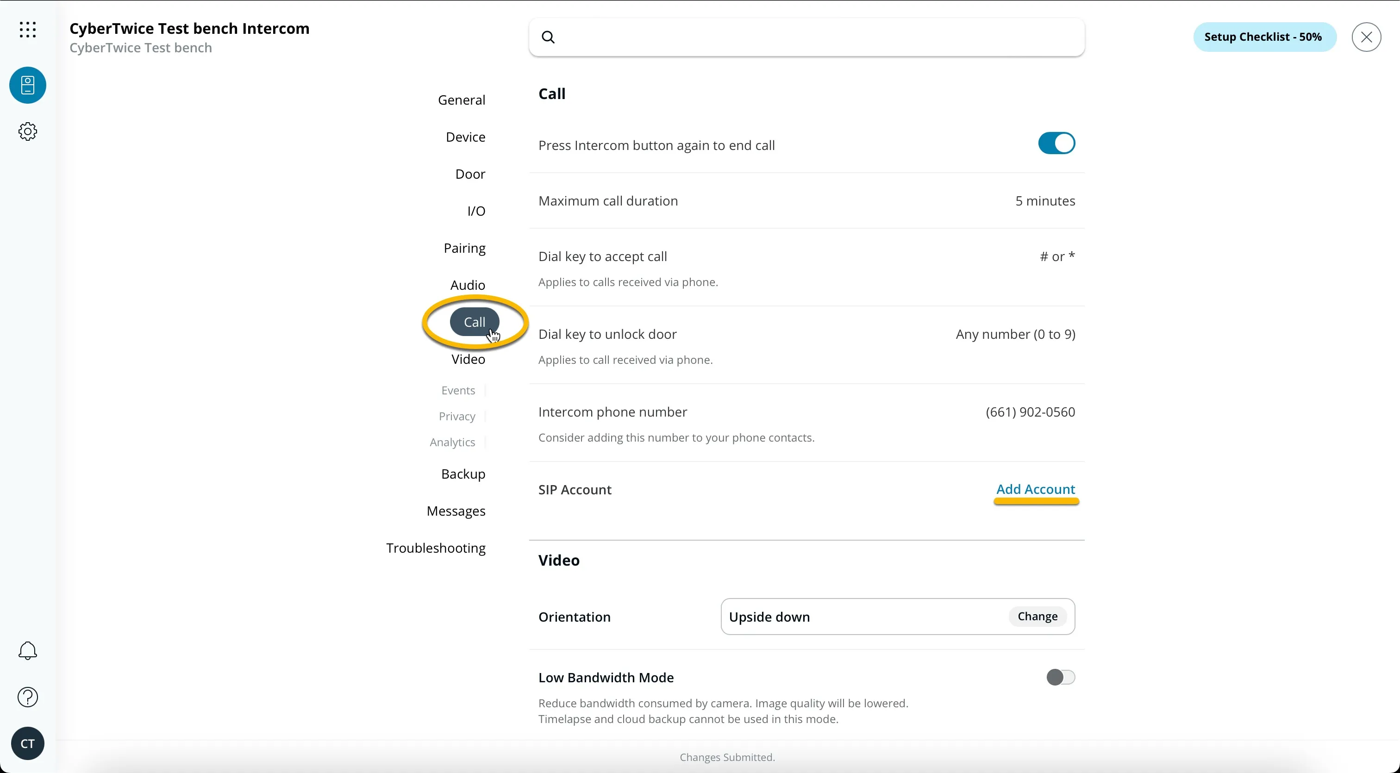Click the CyberTwice Test bench subtitle
Screen dimensions: 1400x773
tap(141, 48)
